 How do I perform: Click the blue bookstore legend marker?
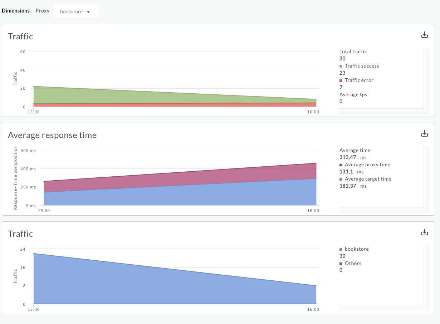[x=341, y=249]
